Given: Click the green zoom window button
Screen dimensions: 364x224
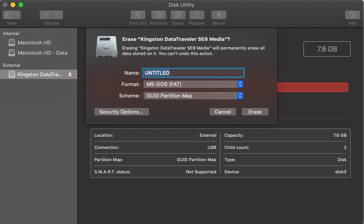Looking at the screenshot, I should click(x=21, y=5).
